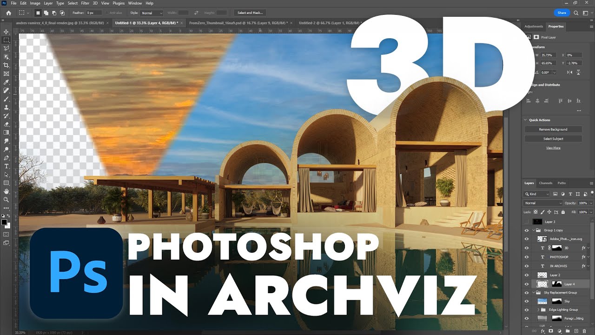Select the Zoom tool in toolbox

(x=7, y=200)
